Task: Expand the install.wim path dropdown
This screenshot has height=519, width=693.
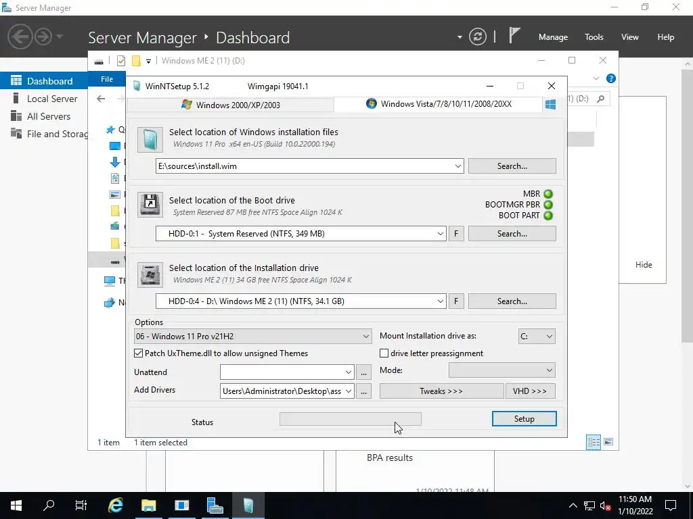Action: point(458,166)
